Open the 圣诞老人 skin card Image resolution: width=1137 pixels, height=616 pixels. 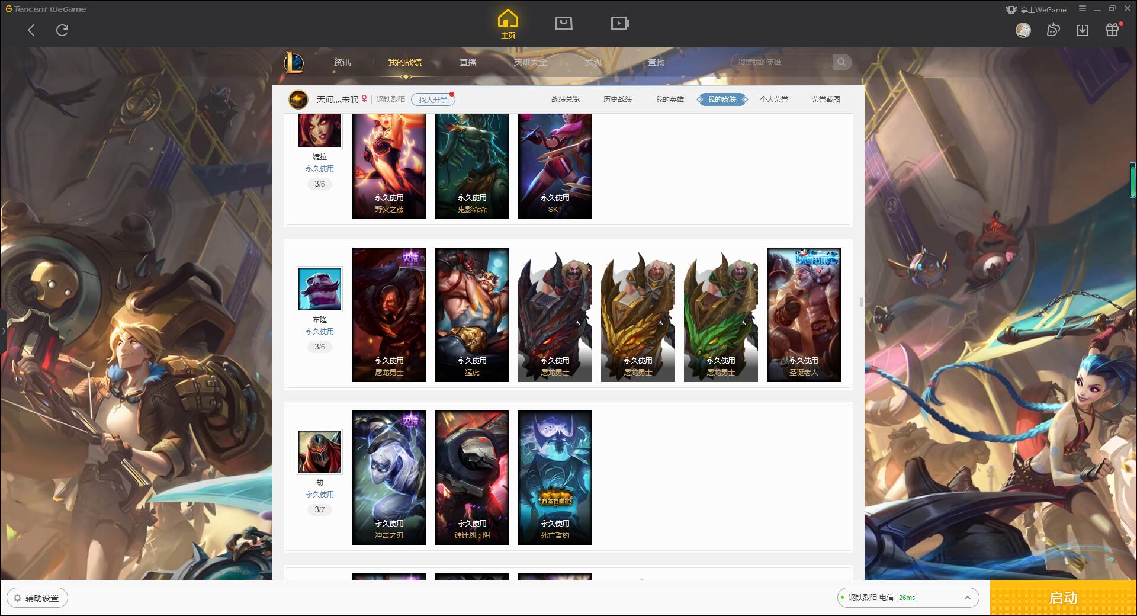click(804, 315)
